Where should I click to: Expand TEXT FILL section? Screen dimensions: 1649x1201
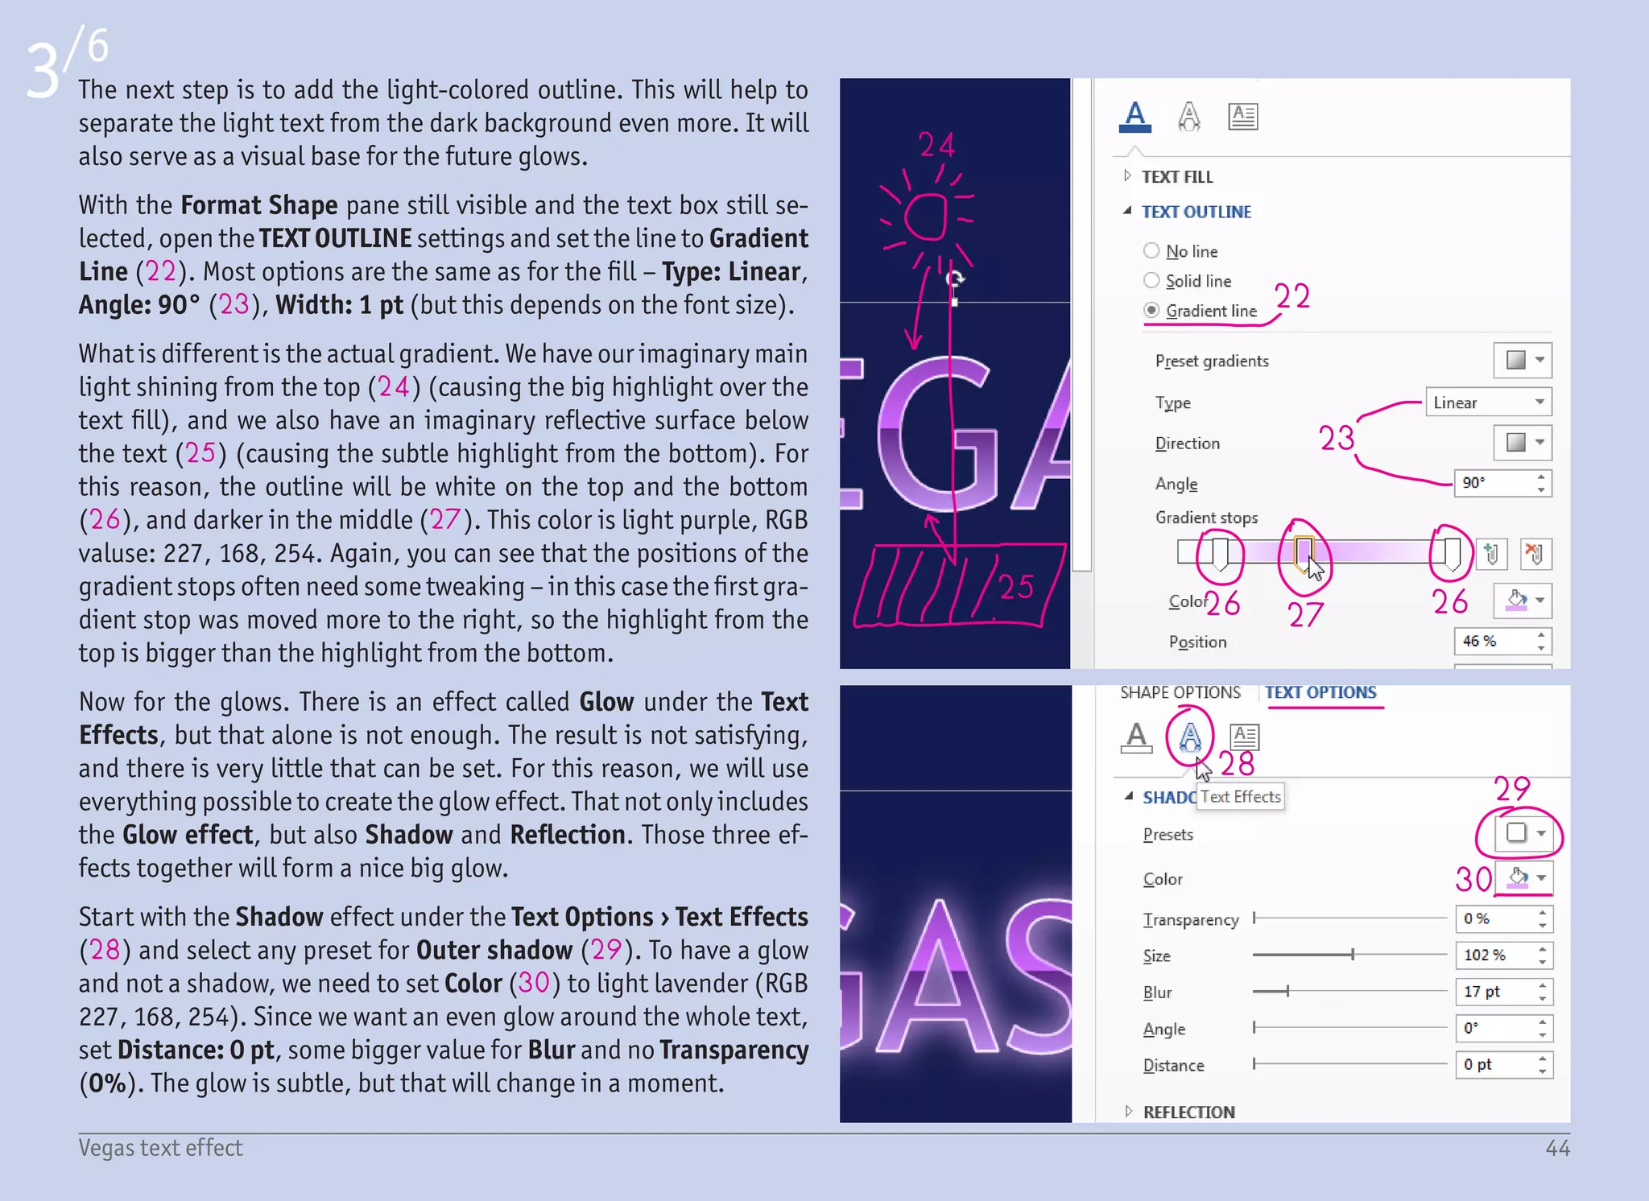[x=1169, y=176]
